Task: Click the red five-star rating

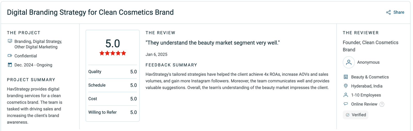Action: [x=113, y=53]
